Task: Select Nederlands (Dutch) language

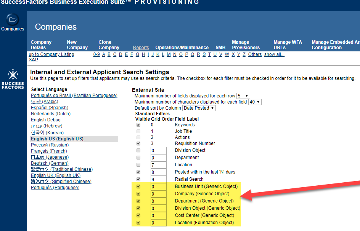Action: click(x=51, y=114)
